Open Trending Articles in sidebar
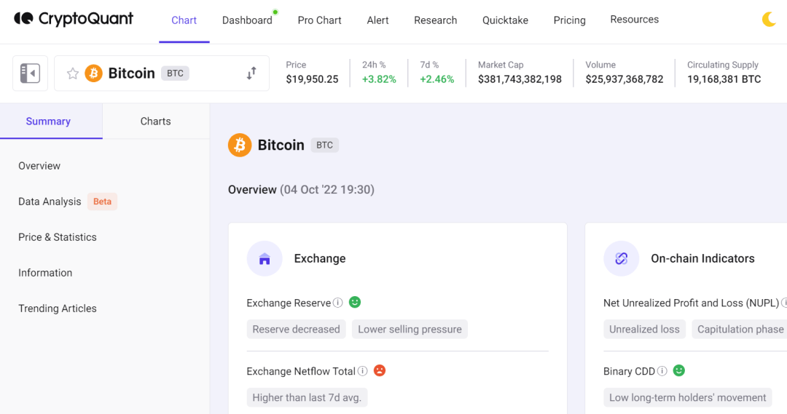The width and height of the screenshot is (787, 414). 58,308
